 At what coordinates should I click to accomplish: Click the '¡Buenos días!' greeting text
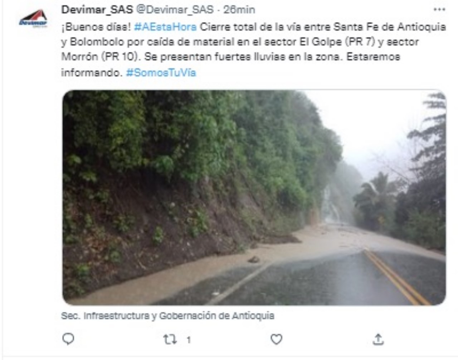[96, 27]
